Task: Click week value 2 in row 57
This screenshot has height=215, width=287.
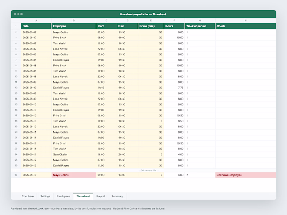Action: (x=200, y=175)
